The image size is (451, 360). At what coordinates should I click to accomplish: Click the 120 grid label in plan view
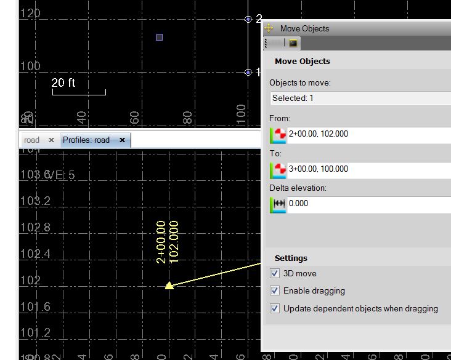[30, 13]
